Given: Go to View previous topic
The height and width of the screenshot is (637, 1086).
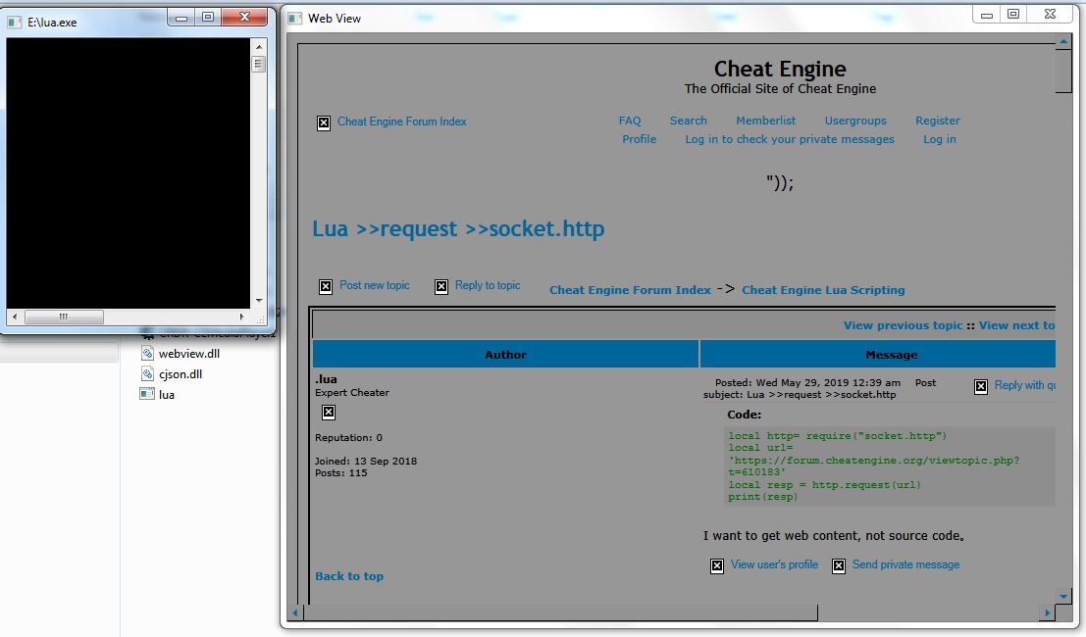Looking at the screenshot, I should coord(904,325).
